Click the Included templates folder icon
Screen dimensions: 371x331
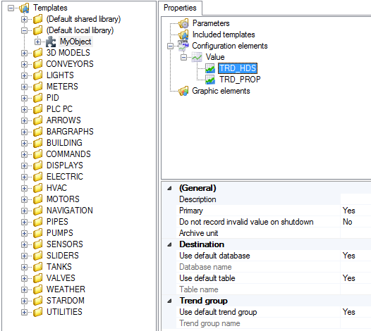click(183, 35)
